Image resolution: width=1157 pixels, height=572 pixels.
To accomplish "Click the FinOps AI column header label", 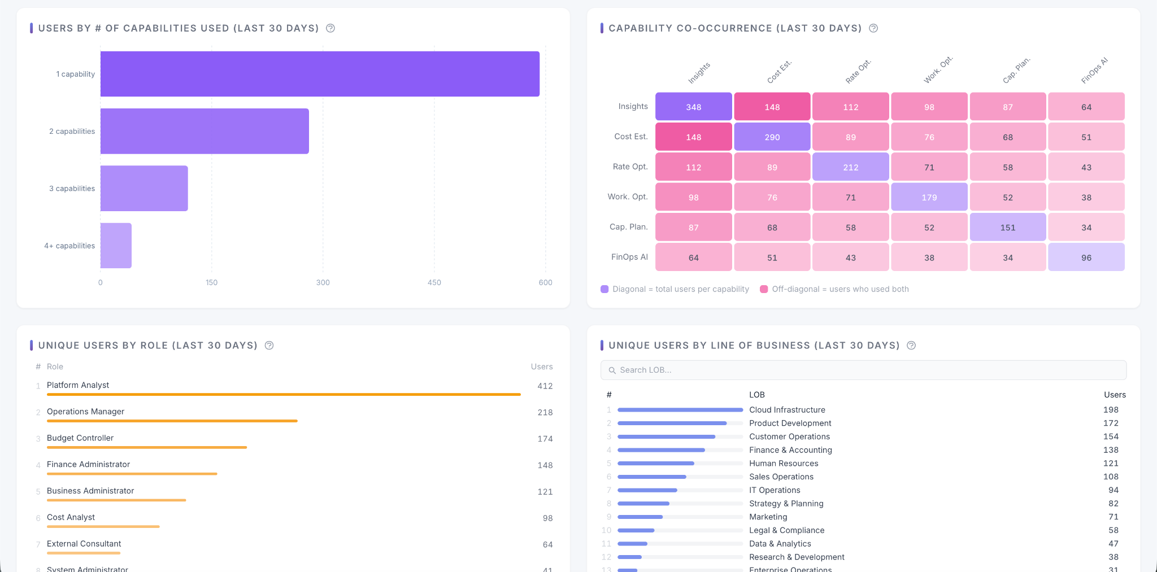I will pos(1094,71).
